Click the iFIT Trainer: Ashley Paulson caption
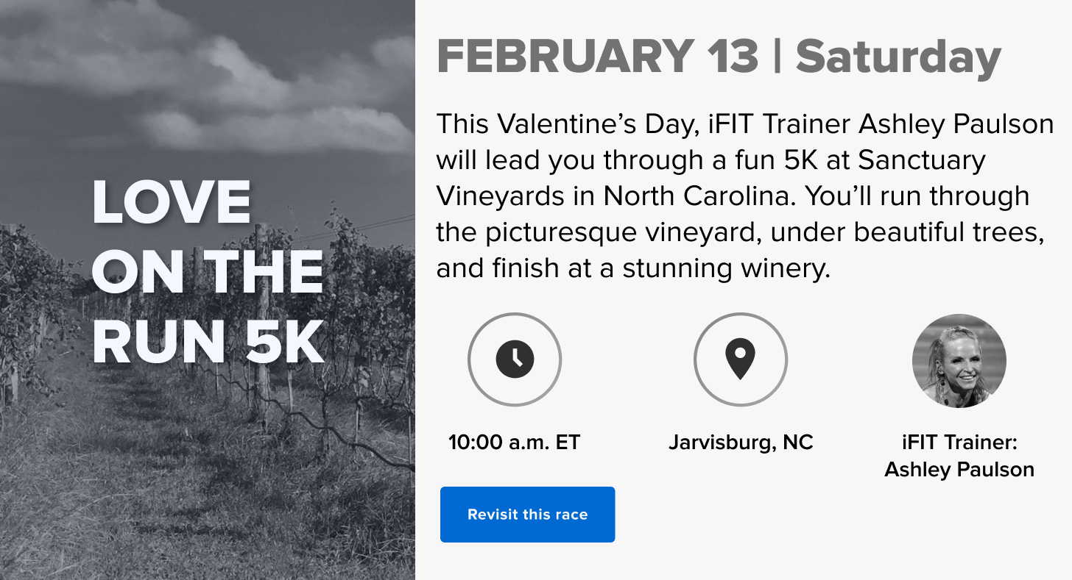Screen dimensions: 1072x580 tap(959, 456)
